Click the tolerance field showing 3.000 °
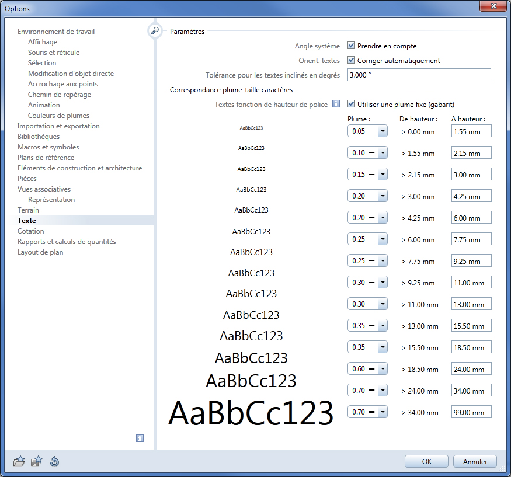Image resolution: width=511 pixels, height=477 pixels. coord(419,75)
